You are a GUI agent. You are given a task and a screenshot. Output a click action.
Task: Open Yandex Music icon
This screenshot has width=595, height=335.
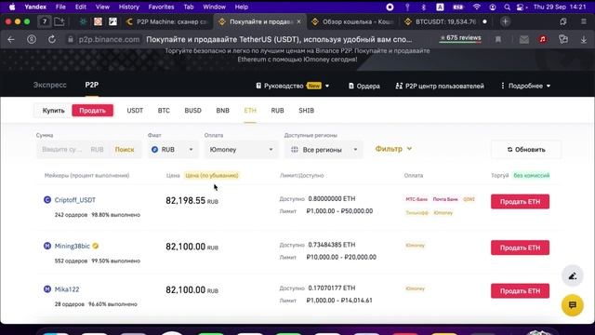[x=543, y=39]
